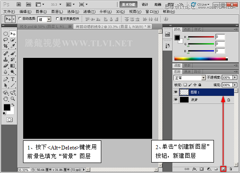Open the 滤镜(T) menu
This screenshot has height=173, width=240.
(90, 12)
